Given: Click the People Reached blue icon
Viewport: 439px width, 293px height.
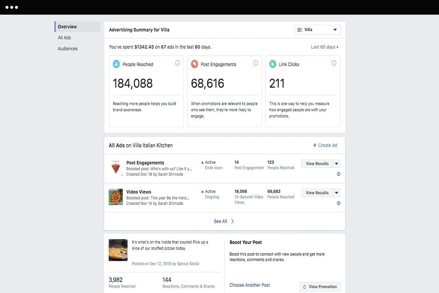Looking at the screenshot, I should click(x=116, y=64).
